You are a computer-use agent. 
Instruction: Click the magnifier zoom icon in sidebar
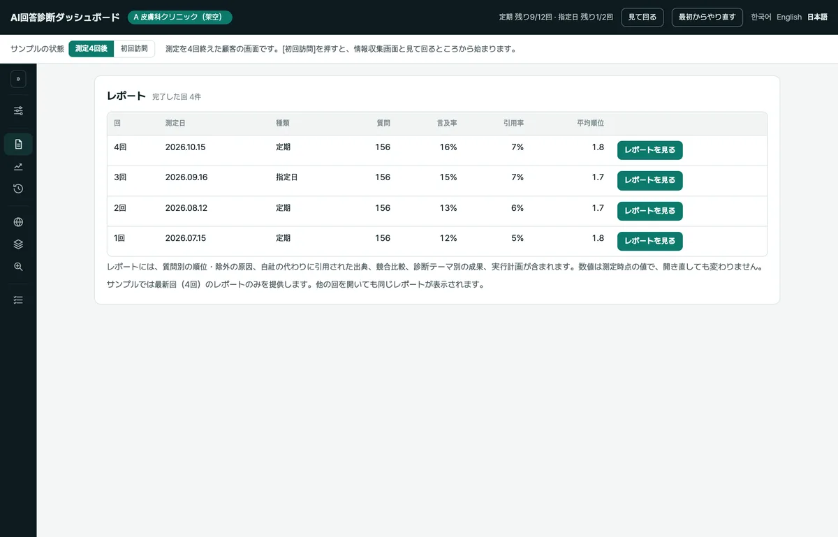click(18, 267)
